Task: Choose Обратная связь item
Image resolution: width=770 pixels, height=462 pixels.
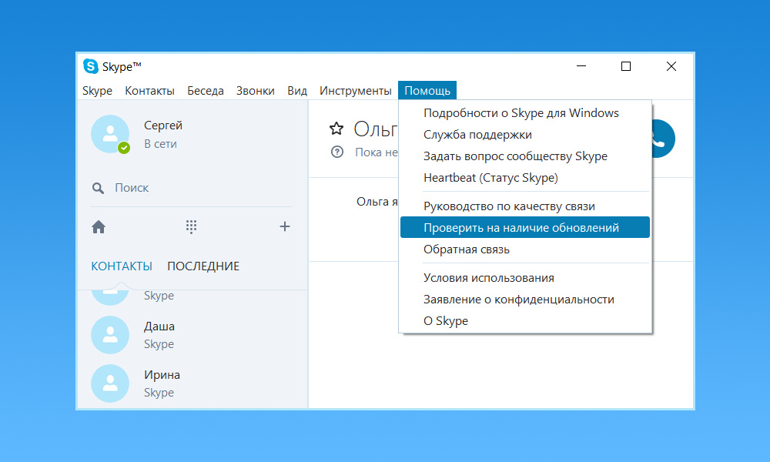Action: click(525, 249)
